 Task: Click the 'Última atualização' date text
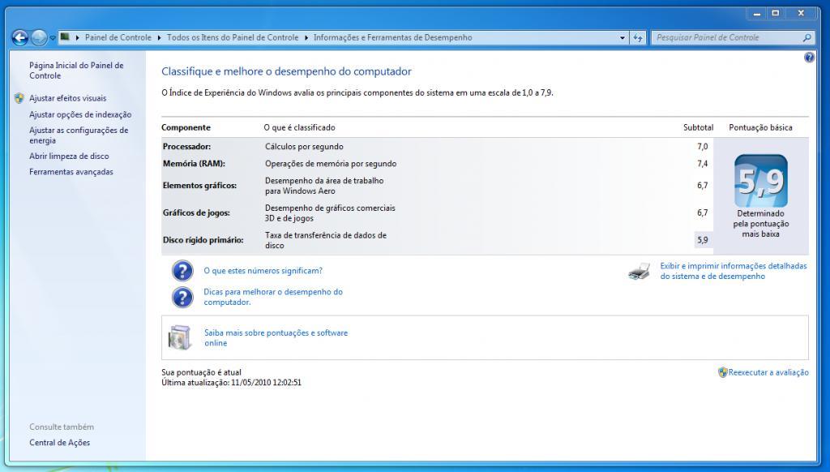pyautogui.click(x=231, y=383)
